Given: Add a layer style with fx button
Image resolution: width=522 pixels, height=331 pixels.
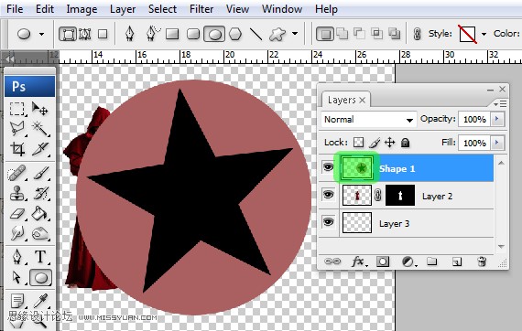Looking at the screenshot, I should coord(359,262).
